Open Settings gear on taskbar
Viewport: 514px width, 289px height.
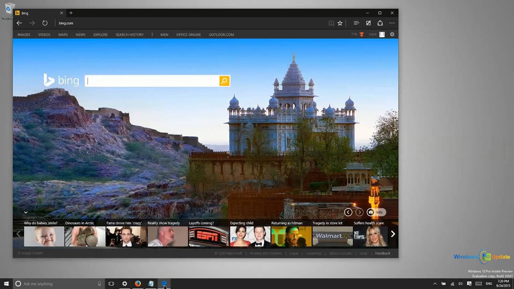click(124, 284)
